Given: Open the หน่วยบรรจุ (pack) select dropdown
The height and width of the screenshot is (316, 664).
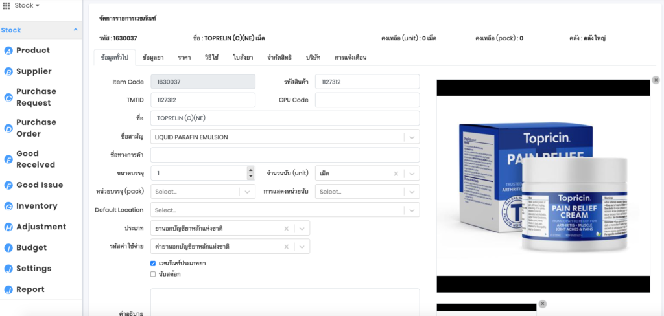Looking at the screenshot, I should [x=247, y=192].
